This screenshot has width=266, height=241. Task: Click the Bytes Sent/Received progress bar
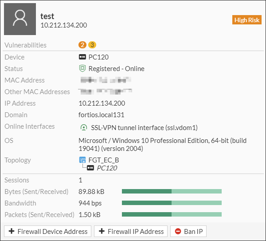[172, 192]
